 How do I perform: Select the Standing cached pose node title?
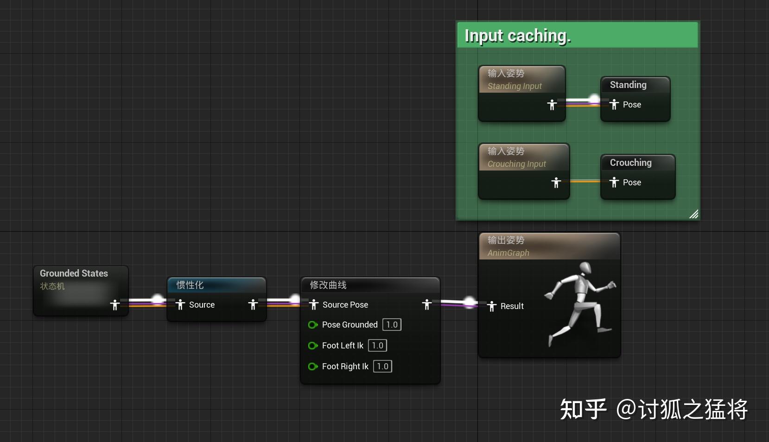click(x=628, y=85)
